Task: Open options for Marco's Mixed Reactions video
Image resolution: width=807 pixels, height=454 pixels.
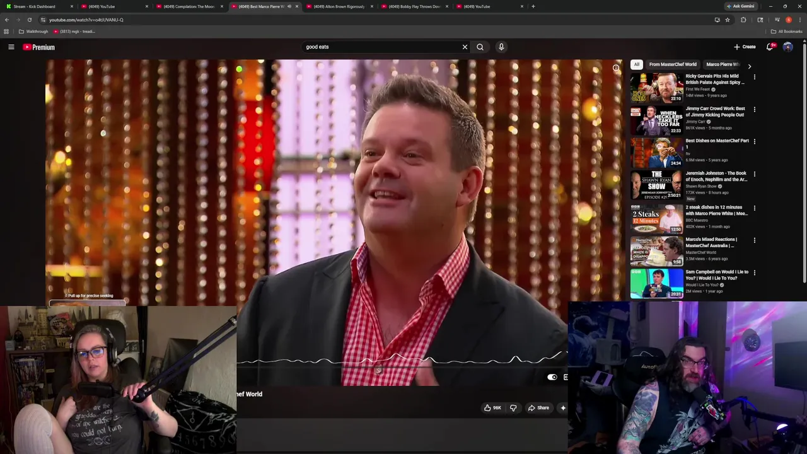Action: point(754,241)
